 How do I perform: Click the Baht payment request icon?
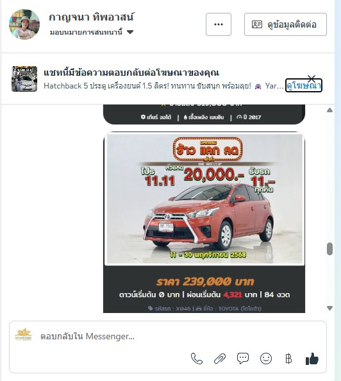[288, 359]
